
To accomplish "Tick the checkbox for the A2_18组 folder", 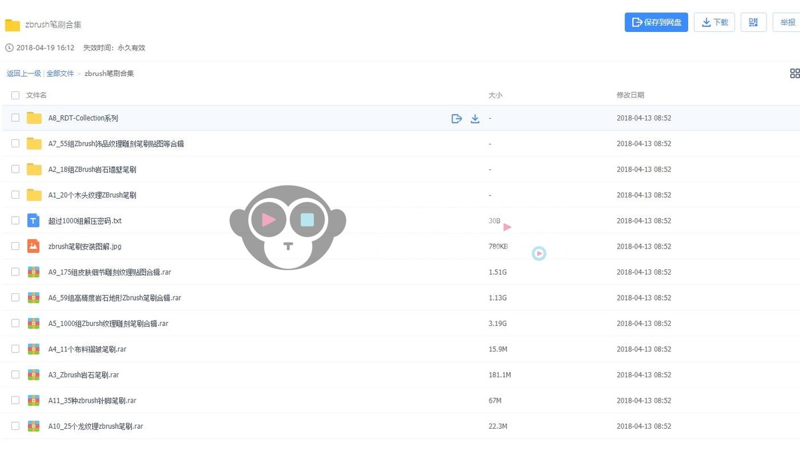I will click(x=15, y=169).
